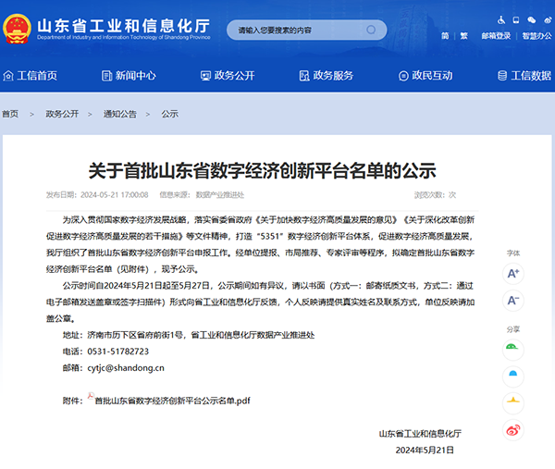Share via the blue QQ icon
The image size is (555, 469).
click(513, 375)
